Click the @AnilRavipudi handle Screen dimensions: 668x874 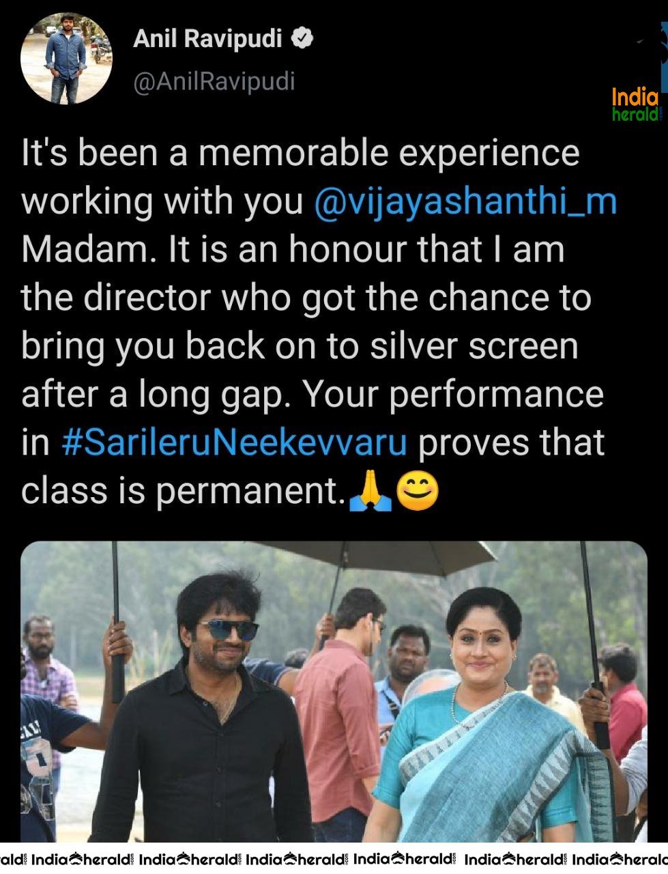click(x=214, y=81)
